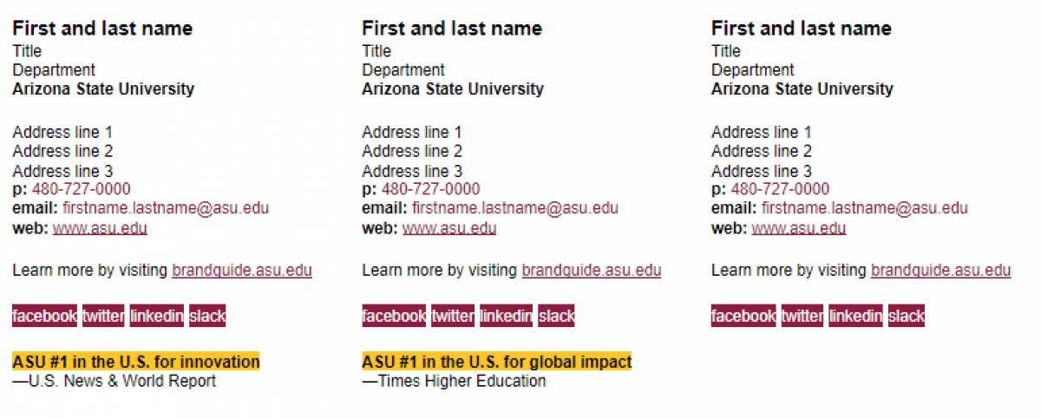This screenshot has width=1041, height=419.
Task: Open slack button in rightmost signature
Action: click(x=907, y=317)
